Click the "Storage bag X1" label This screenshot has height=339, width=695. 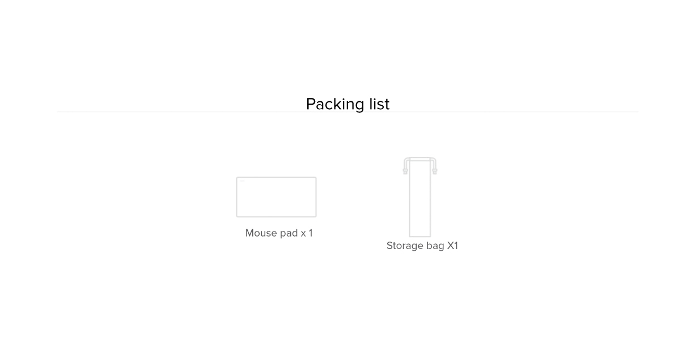click(x=422, y=246)
